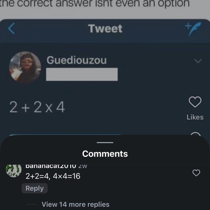Open Guediouzou's profile picture
This screenshot has width=210, height=210.
point(25,67)
